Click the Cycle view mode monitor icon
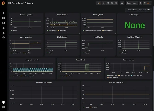The height and width of the screenshot is (111, 154). [x=122, y=3]
